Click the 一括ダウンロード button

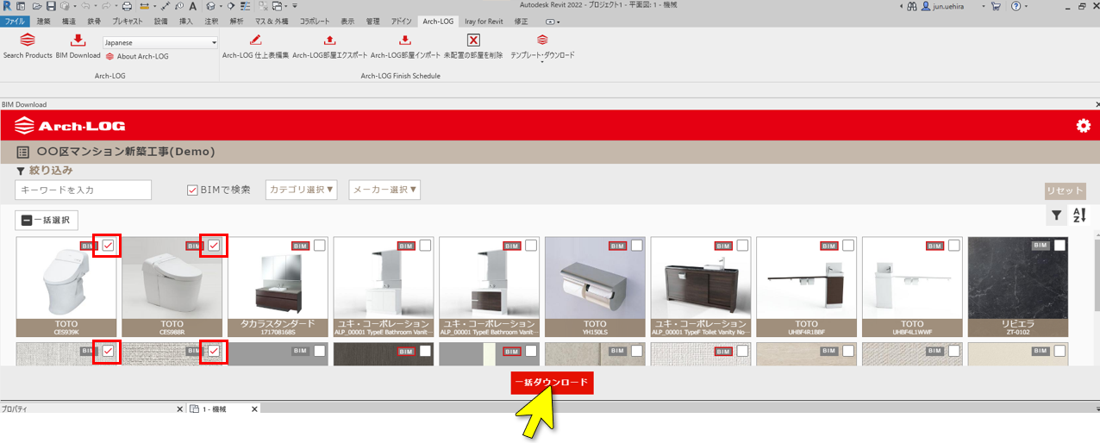552,382
